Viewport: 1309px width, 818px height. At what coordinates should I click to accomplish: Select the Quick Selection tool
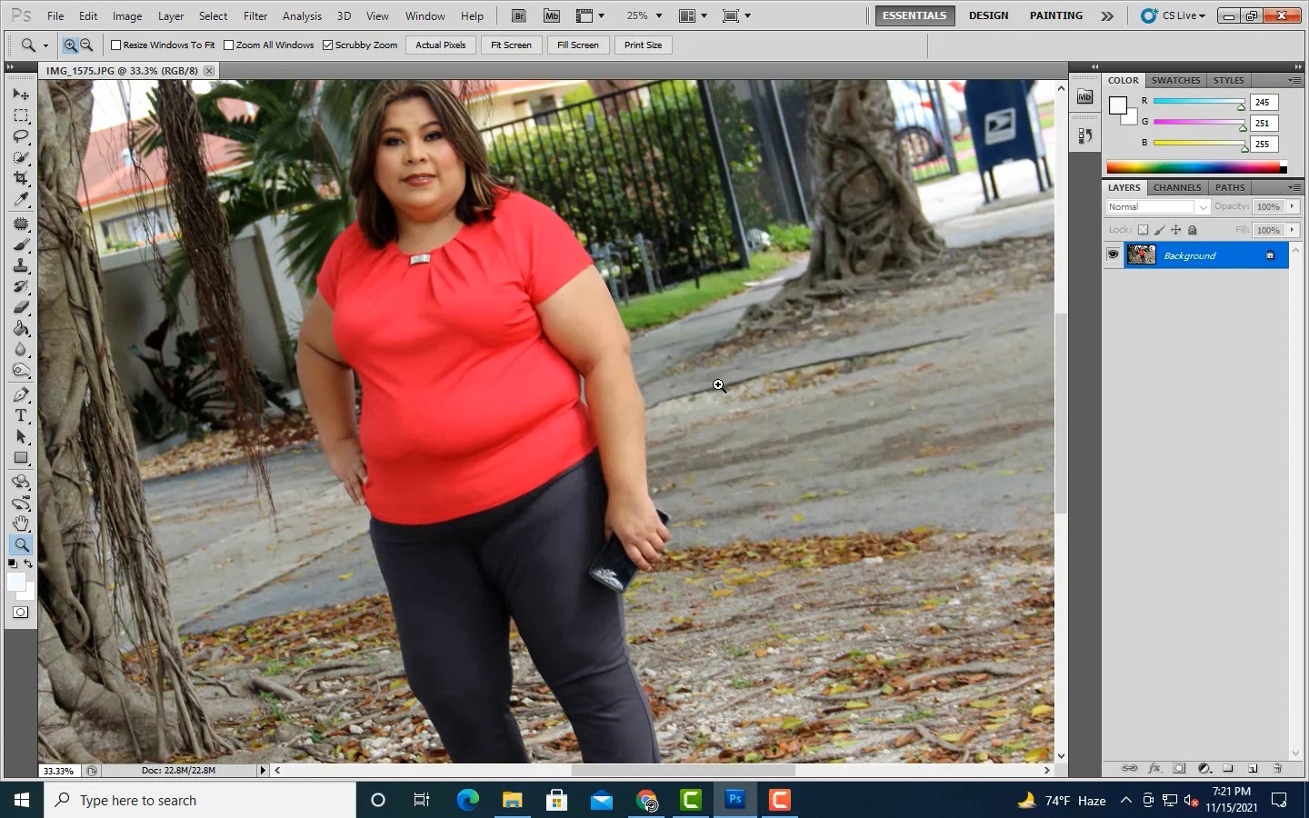(x=21, y=157)
